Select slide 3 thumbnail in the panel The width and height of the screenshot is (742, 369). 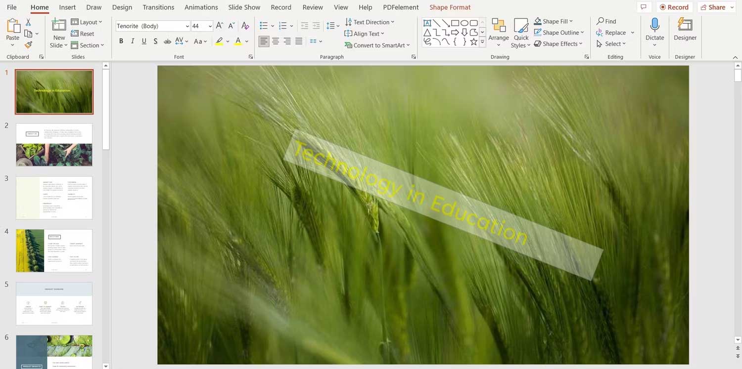[x=54, y=198]
